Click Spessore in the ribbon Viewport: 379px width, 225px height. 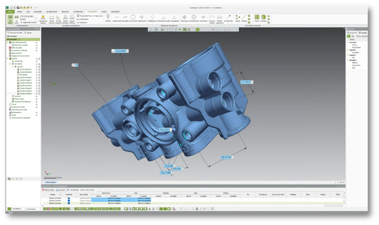pos(98,16)
